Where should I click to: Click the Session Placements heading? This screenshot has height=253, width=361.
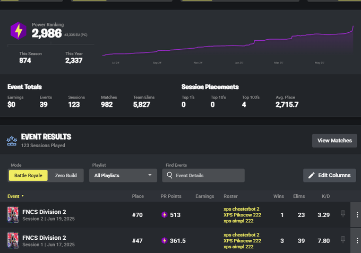click(210, 87)
